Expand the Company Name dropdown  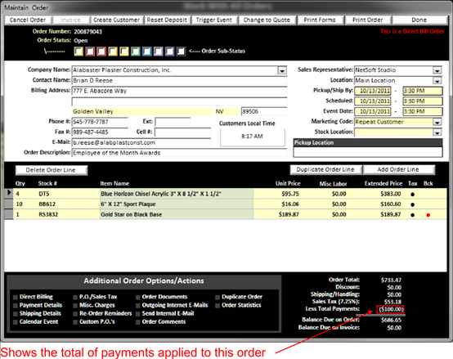click(282, 70)
